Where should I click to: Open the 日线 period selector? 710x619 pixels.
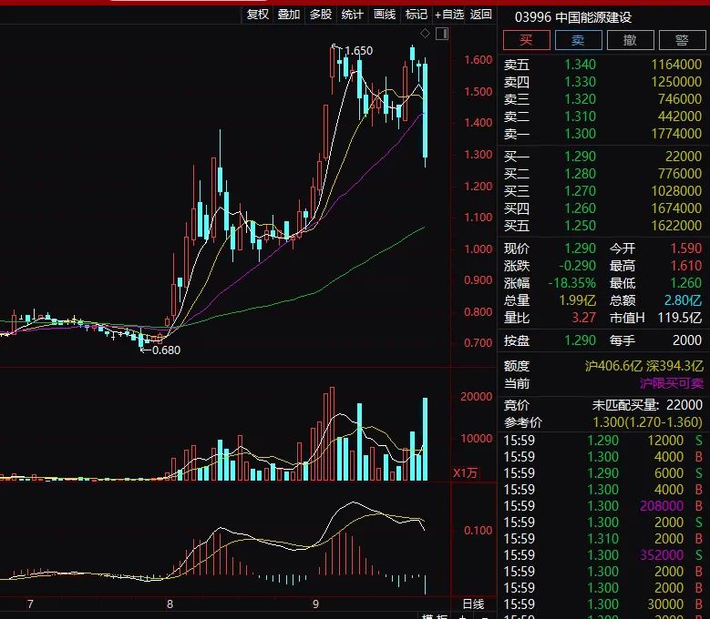coord(473,604)
